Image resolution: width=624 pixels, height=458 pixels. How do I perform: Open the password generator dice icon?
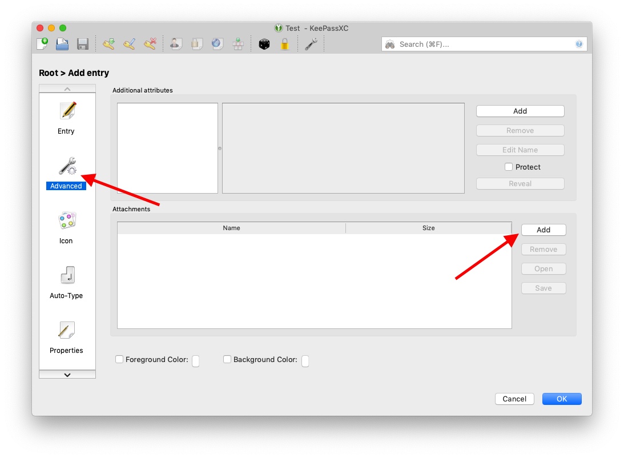pos(264,43)
